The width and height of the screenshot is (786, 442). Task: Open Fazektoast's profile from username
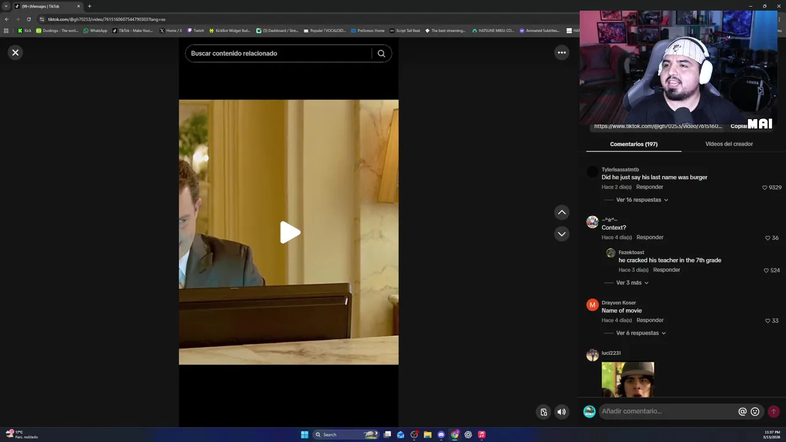pyautogui.click(x=631, y=252)
